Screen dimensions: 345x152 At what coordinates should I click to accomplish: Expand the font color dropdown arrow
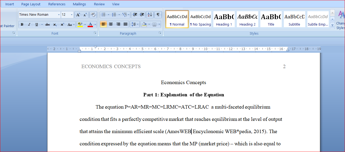click(95, 24)
